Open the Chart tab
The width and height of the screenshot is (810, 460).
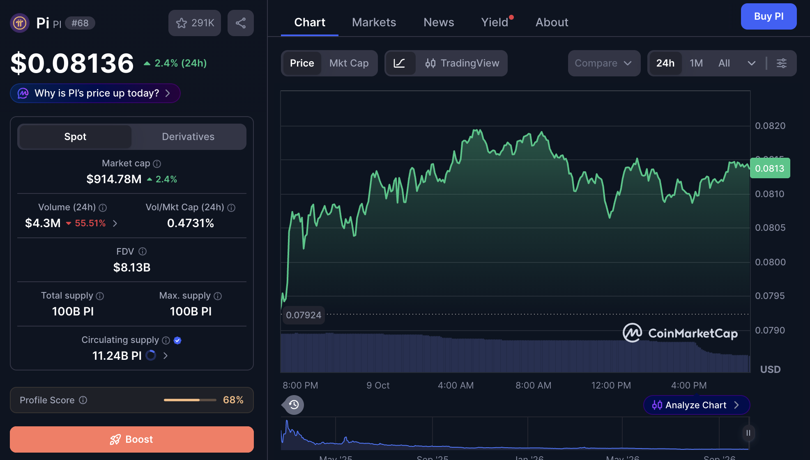[310, 22]
